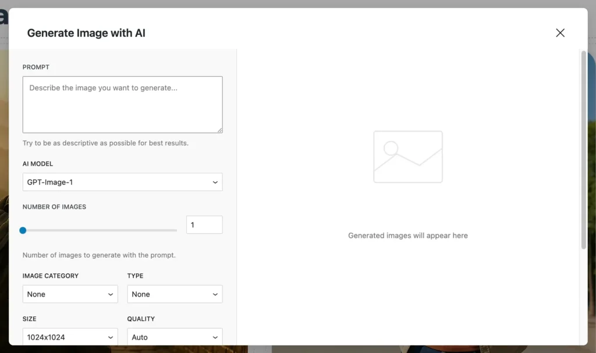Viewport: 596px width, 353px height.
Task: Click the 'Try to be as descriptive' hint text
Action: [105, 143]
